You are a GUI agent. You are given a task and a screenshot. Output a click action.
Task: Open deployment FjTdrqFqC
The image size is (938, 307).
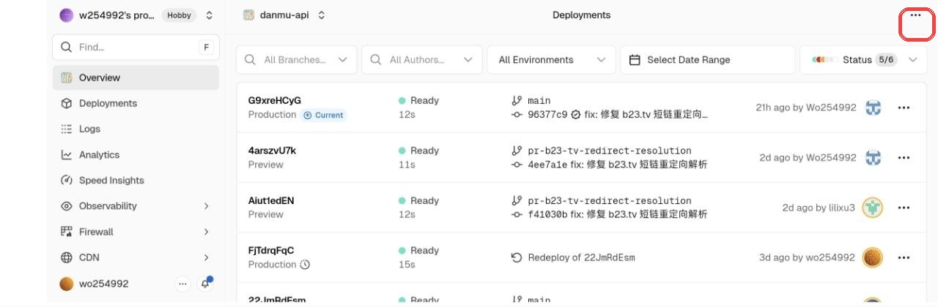[271, 250]
